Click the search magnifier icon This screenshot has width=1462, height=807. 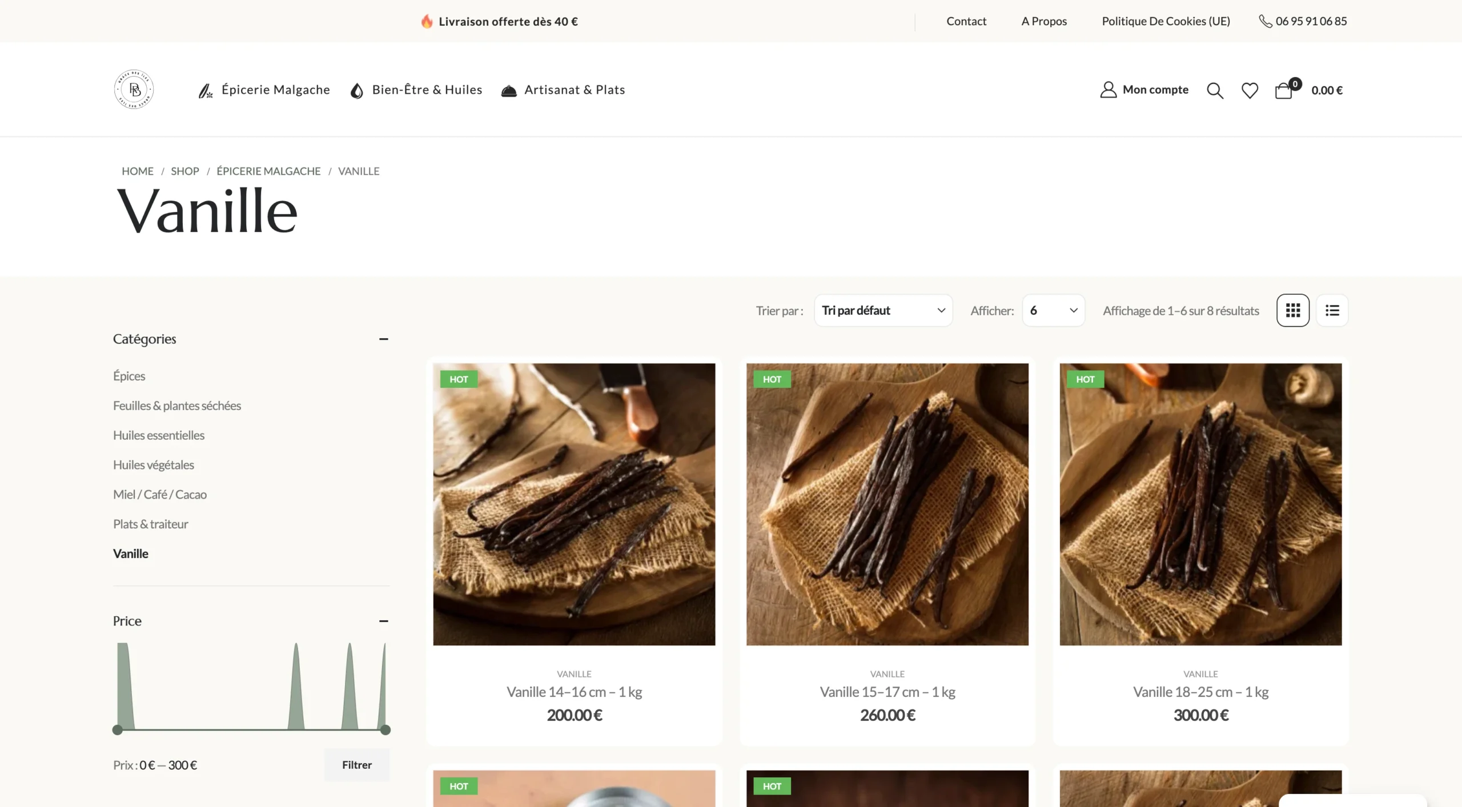(1215, 90)
